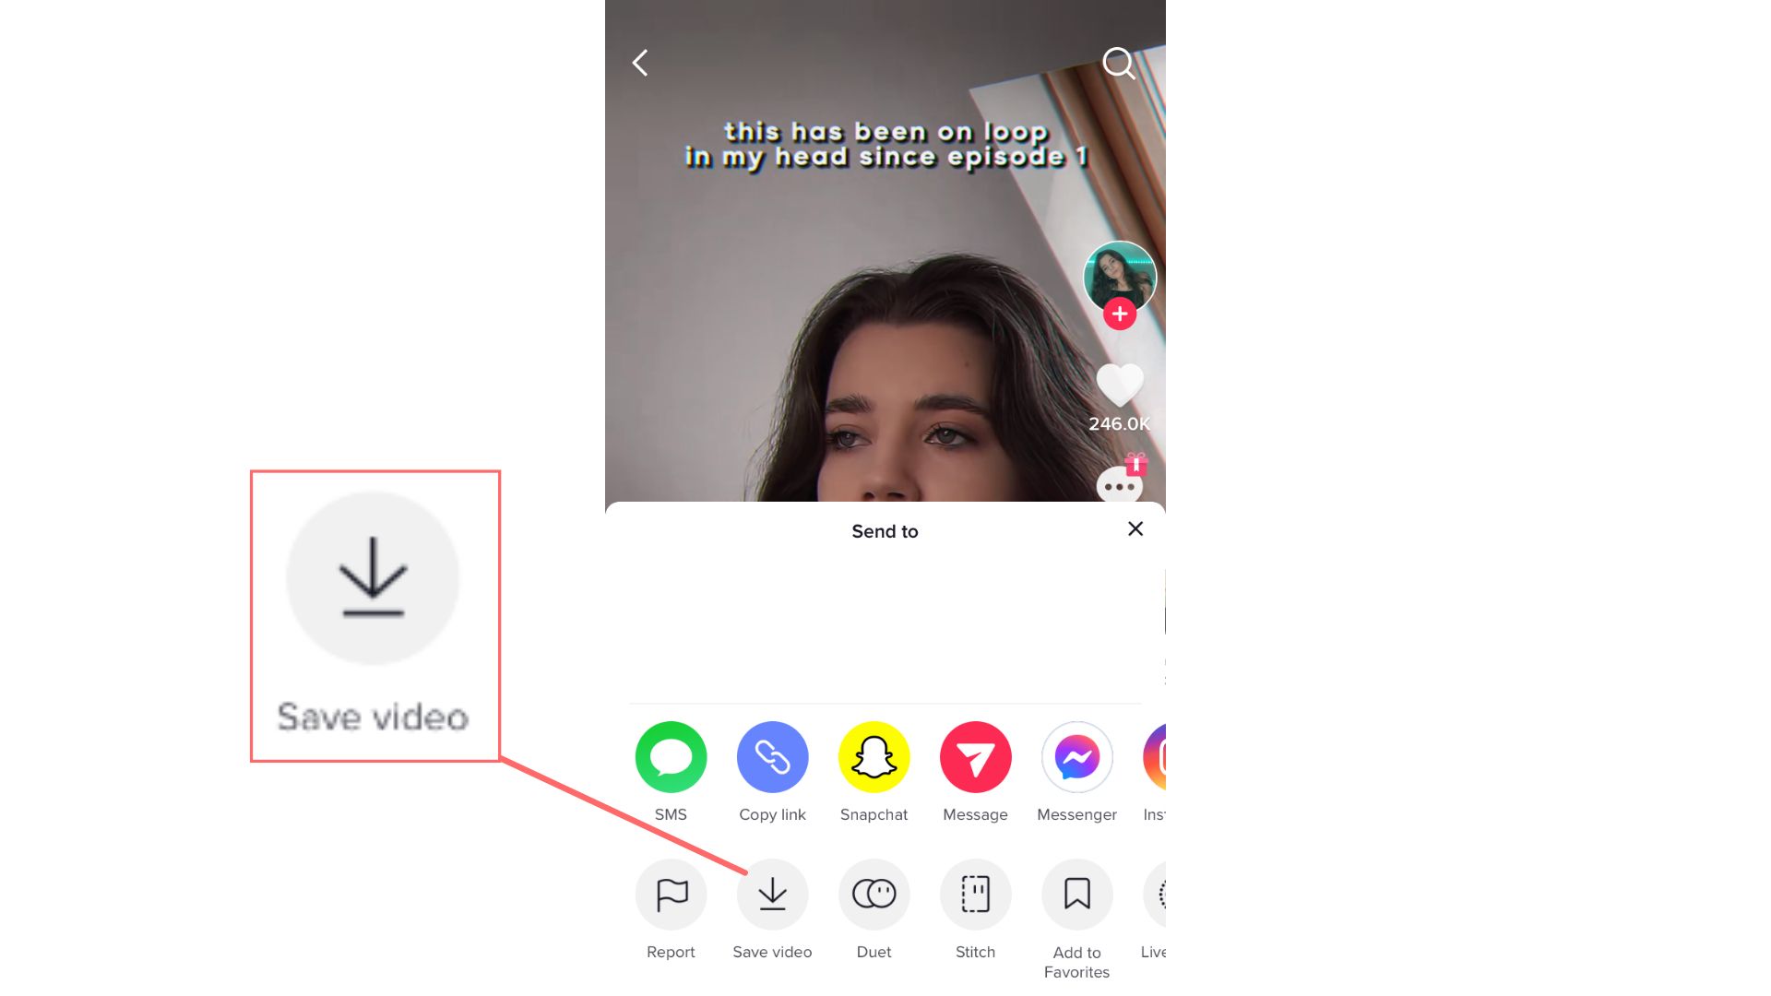Tap the Report flag icon

(672, 894)
